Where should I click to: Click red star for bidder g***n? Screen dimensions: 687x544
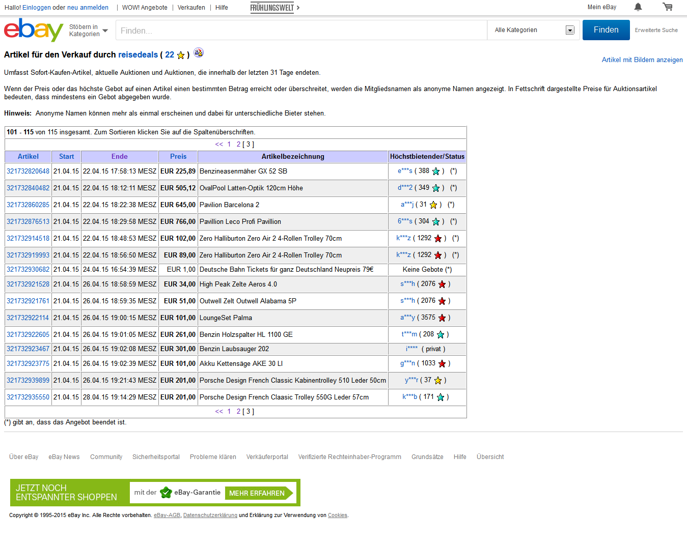[x=442, y=363]
